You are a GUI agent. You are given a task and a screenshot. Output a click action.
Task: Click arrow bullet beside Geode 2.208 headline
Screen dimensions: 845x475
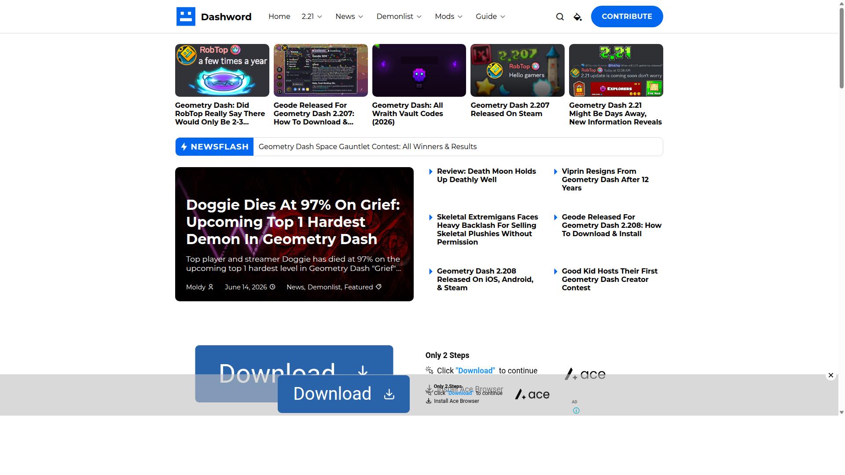click(x=556, y=218)
